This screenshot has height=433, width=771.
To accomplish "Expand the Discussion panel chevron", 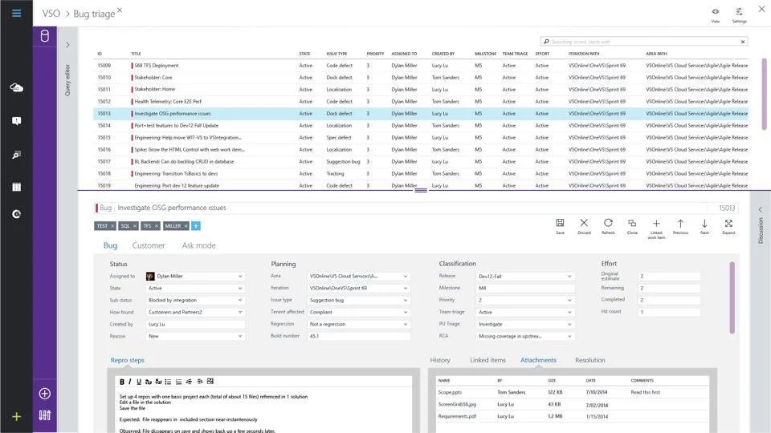I will point(761,209).
